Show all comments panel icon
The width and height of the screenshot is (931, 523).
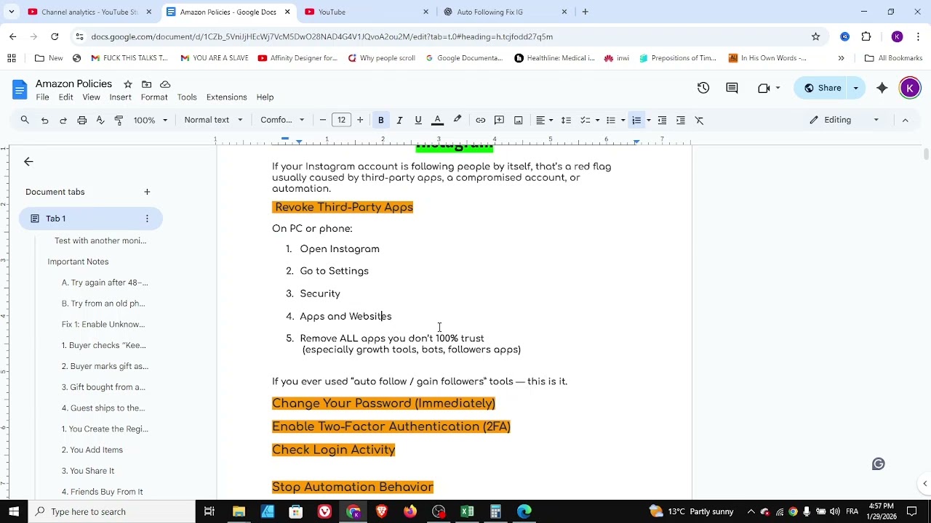tap(732, 88)
